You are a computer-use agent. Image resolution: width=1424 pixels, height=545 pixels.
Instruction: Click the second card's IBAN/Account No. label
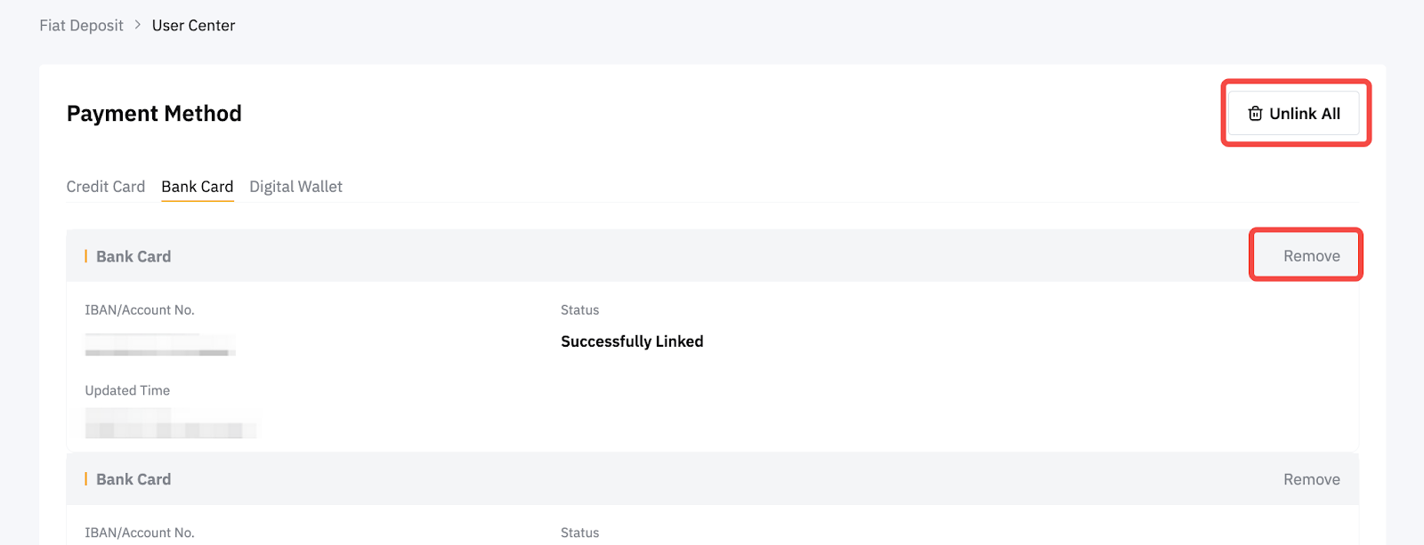click(140, 533)
